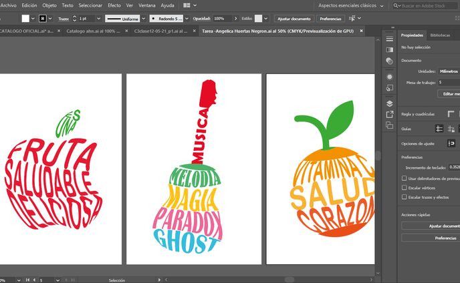The width and height of the screenshot is (460, 283).
Task: Open the fill color dropdown arrow
Action: (x=33, y=19)
